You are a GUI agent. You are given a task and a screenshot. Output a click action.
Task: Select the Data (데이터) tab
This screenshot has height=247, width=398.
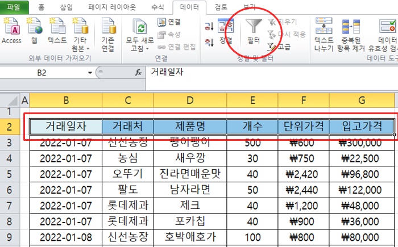(x=189, y=7)
